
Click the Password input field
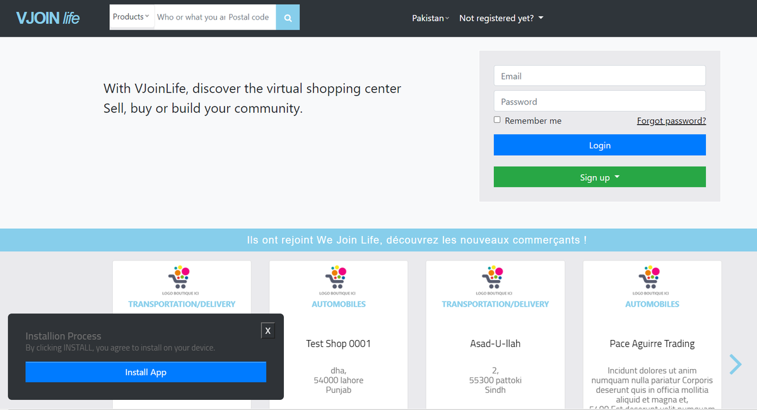(x=599, y=101)
